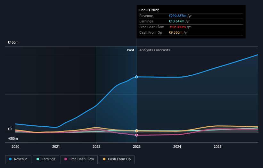Click the cash from op value €9.350m
This screenshot has width=263, height=168.
click(x=176, y=33)
